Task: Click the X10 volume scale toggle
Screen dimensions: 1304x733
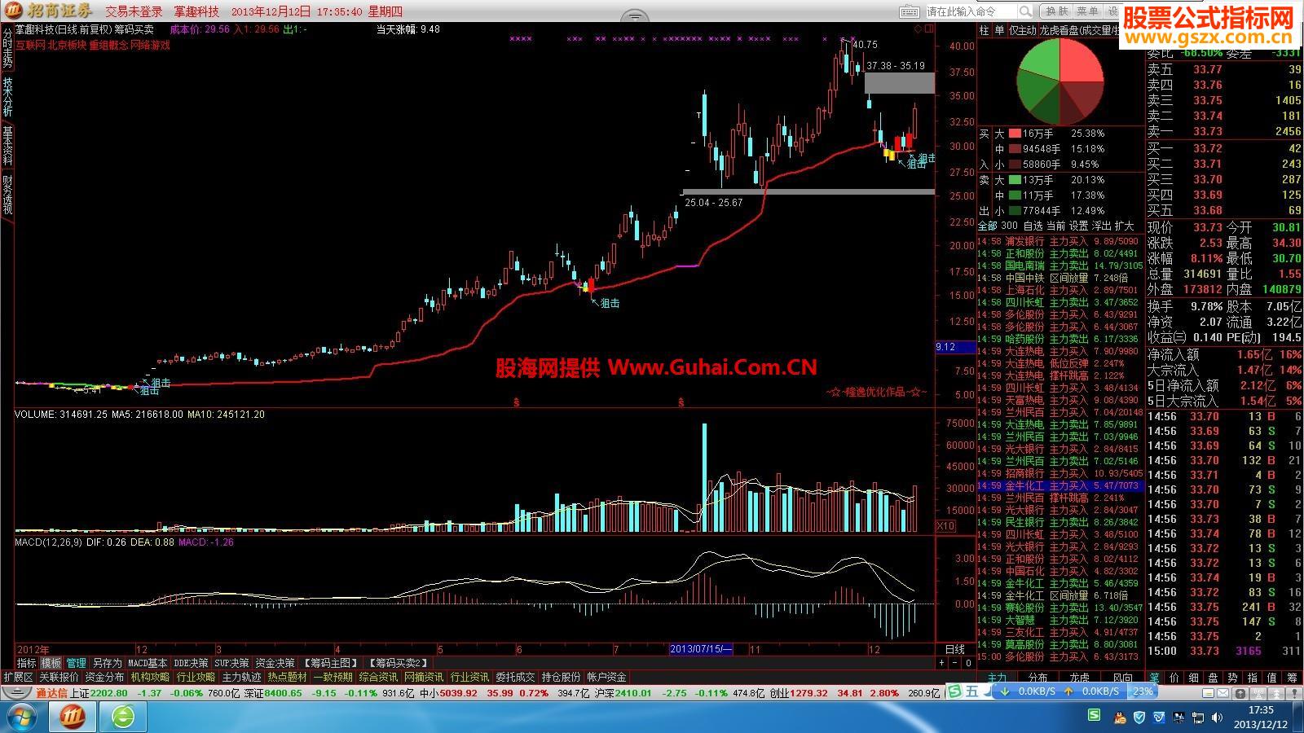Action: pos(945,526)
